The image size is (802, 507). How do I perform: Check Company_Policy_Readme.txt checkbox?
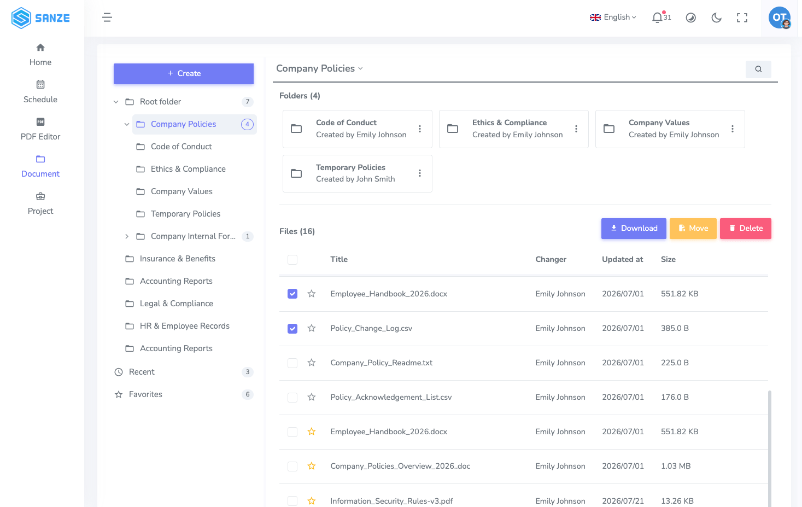292,363
